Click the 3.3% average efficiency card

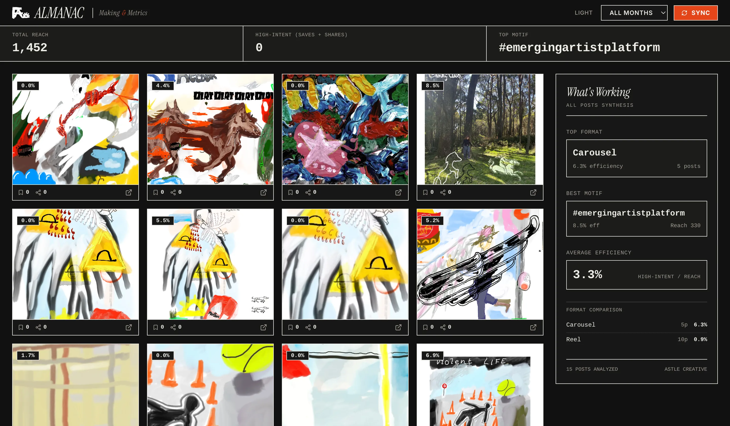point(636,275)
